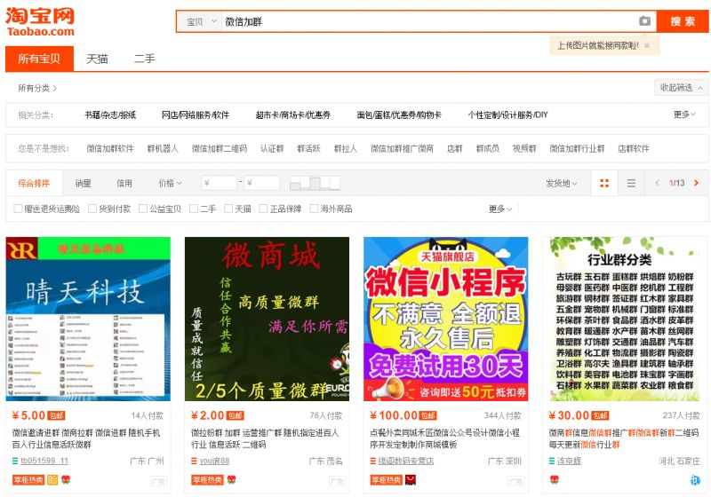
Task: Open 网店/网络服务/软件 category link
Action: coord(195,115)
